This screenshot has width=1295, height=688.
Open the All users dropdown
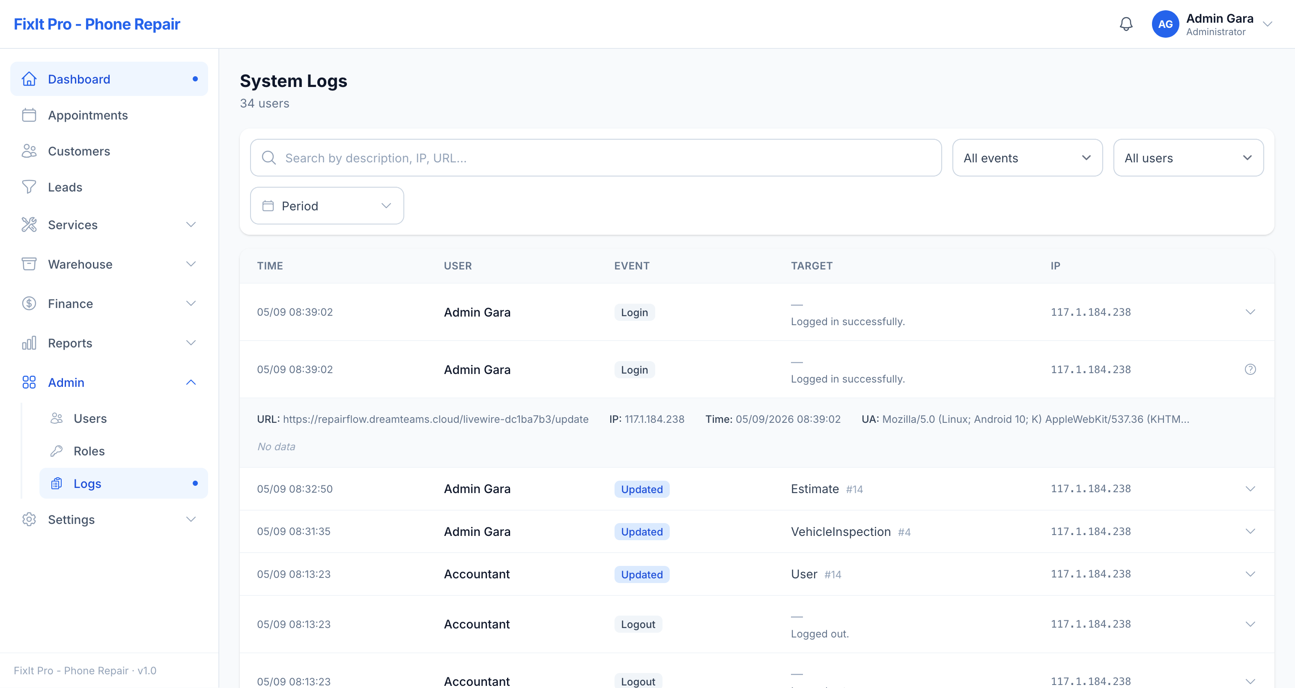click(x=1188, y=158)
